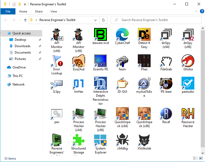205x162 pixels.
Task: Expand the address bar history dropdown
Action: pos(95,20)
